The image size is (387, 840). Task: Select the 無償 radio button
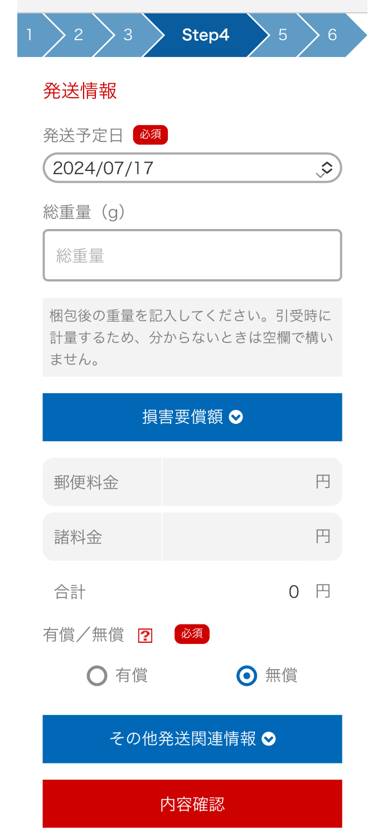246,676
